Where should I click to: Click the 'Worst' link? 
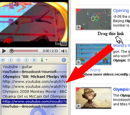95,70
